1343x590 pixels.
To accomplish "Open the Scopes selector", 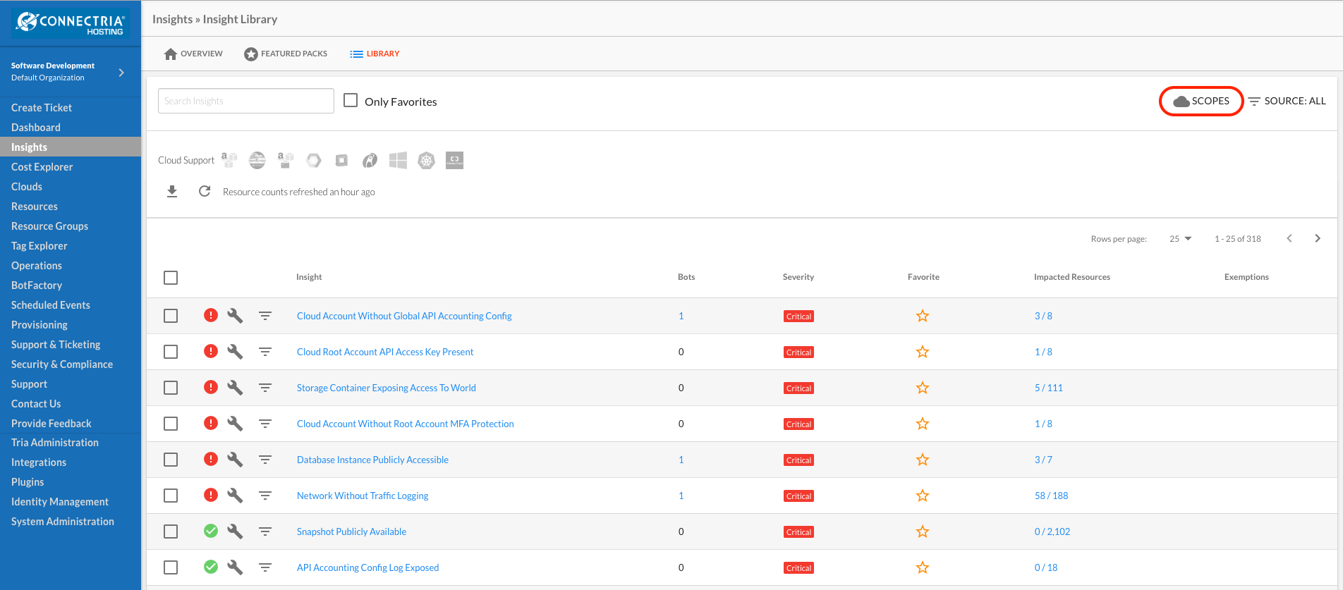I will pyautogui.click(x=1201, y=102).
